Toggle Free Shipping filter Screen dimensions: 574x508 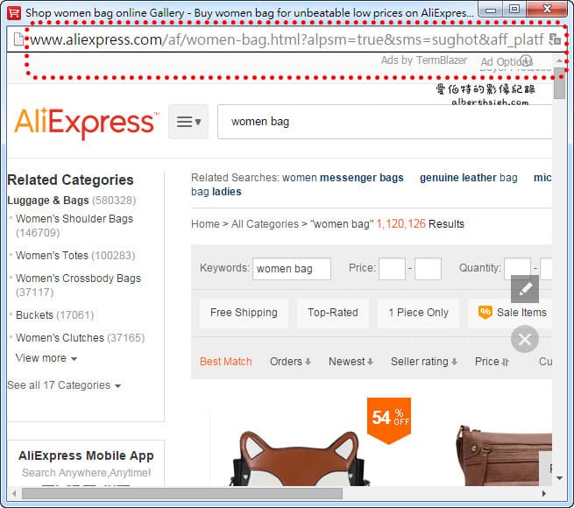tap(244, 313)
